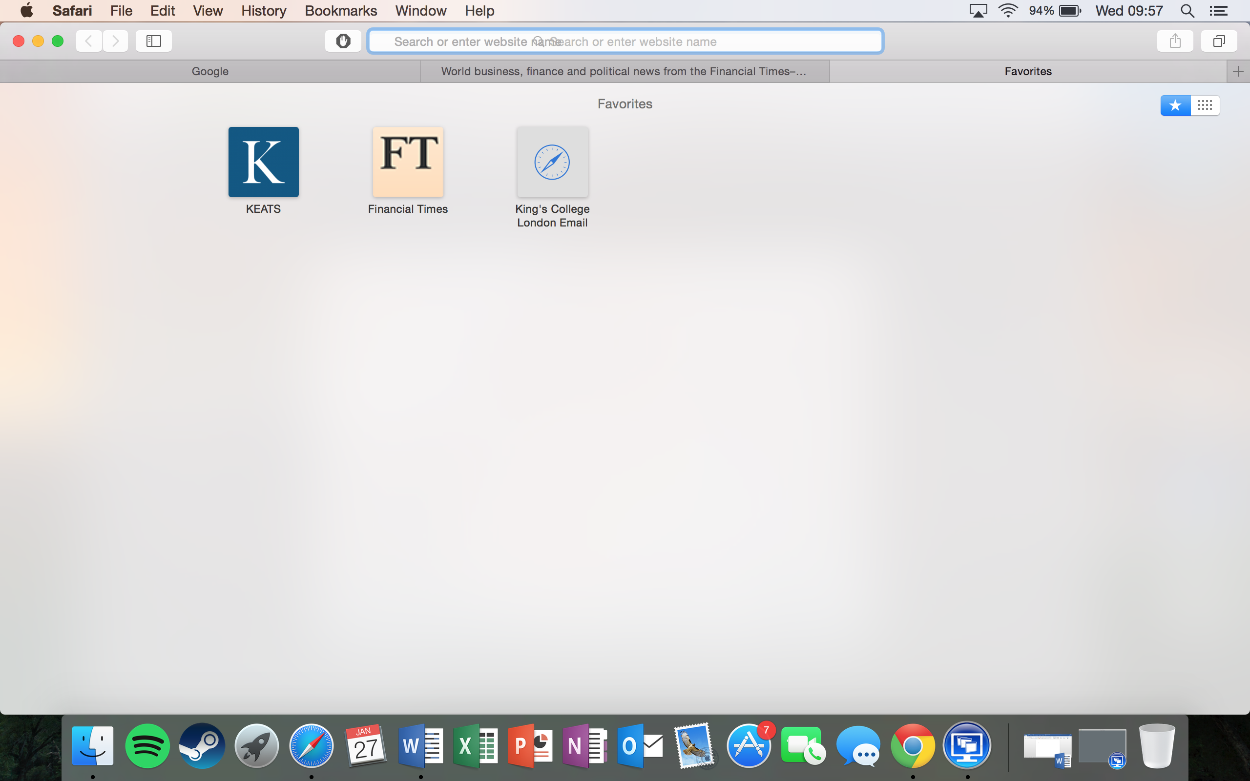This screenshot has height=781, width=1250.
Task: Go forward with the forward arrow button
Action: pyautogui.click(x=115, y=41)
